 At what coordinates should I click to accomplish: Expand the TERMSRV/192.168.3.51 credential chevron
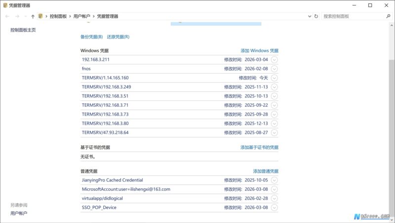(x=275, y=96)
